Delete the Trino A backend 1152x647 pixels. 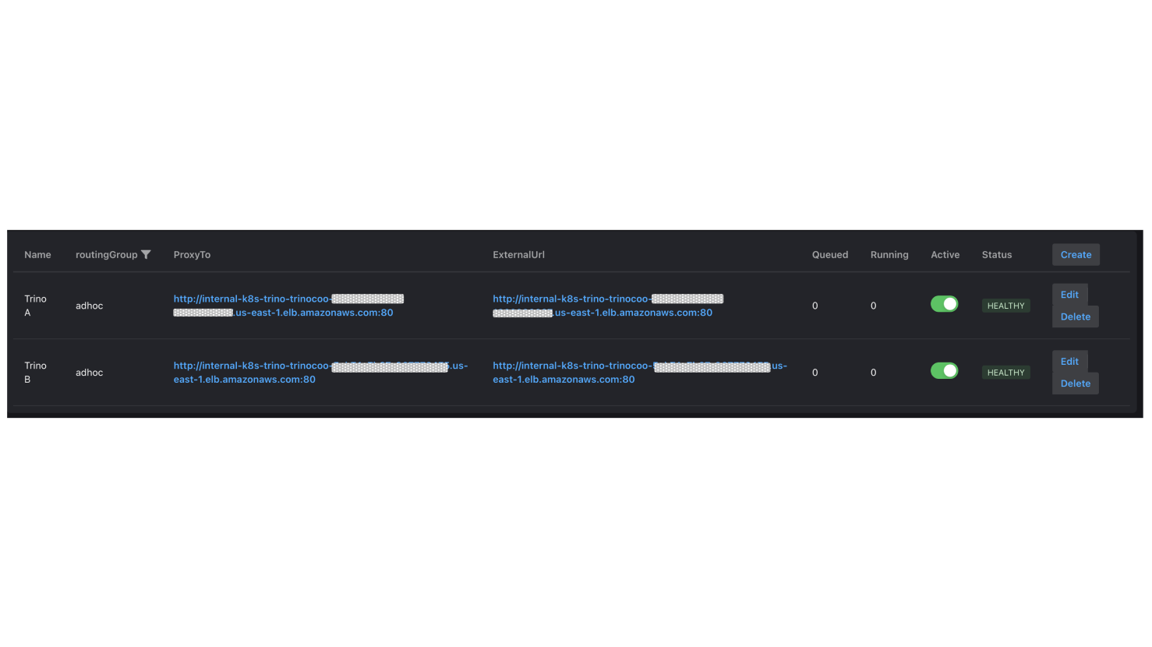point(1075,316)
